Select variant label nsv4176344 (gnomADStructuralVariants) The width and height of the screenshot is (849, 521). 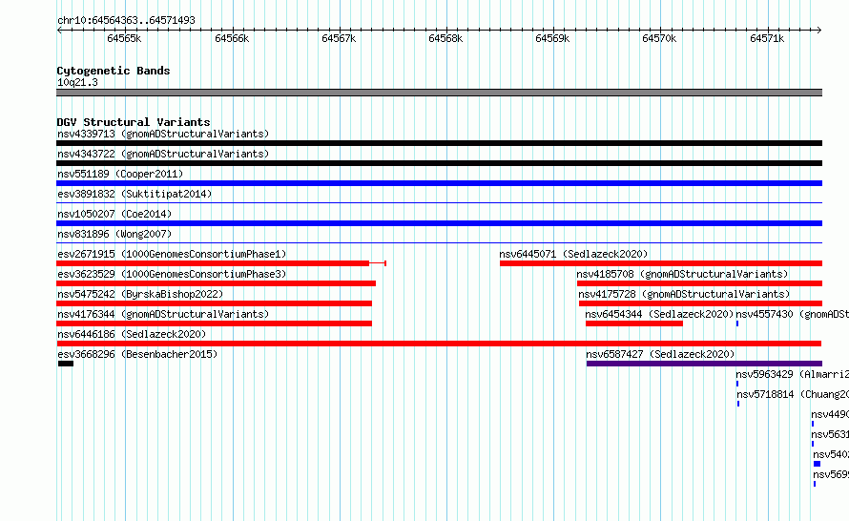coord(163,314)
